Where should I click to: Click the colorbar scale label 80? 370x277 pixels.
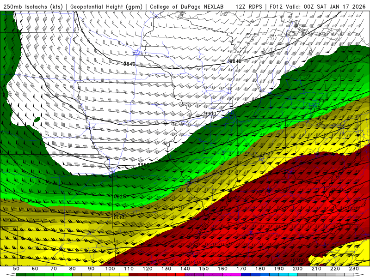[x=73, y=269]
